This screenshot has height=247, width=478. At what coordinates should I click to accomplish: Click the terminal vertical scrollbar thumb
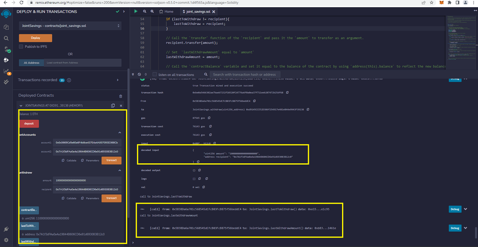[476, 232]
